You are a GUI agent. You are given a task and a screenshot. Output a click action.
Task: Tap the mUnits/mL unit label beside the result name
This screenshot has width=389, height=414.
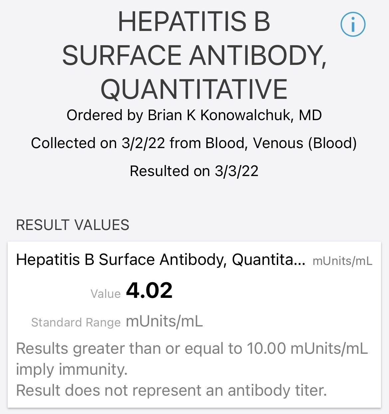coord(342,261)
